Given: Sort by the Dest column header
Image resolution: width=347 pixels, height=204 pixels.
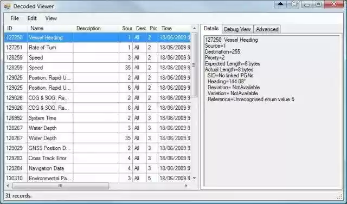Looking at the screenshot, I should click(140, 28).
